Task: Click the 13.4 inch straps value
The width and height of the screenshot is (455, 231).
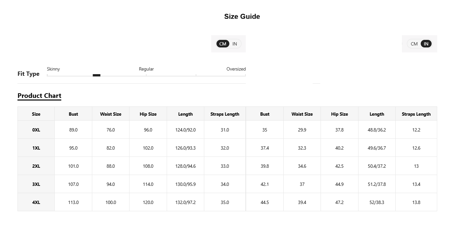Action: [x=416, y=184]
